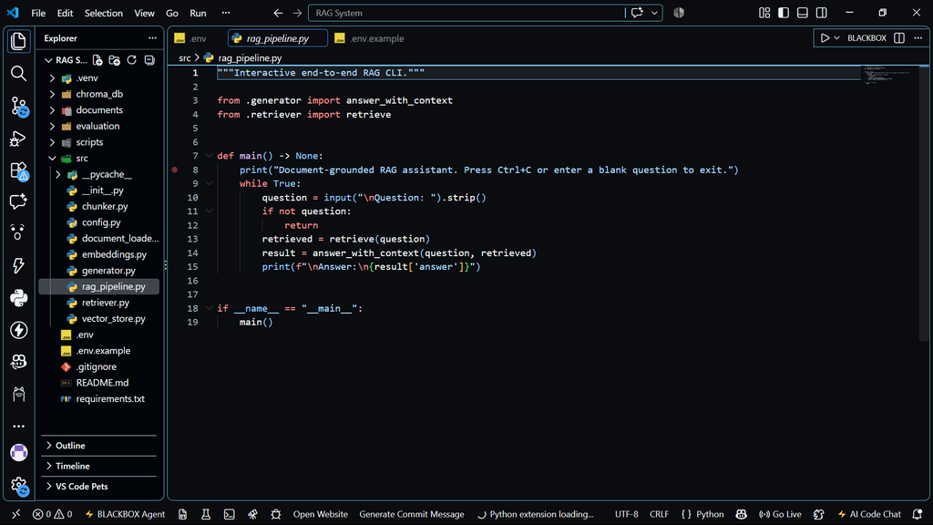Collapse all folders in Explorer

coord(149,60)
